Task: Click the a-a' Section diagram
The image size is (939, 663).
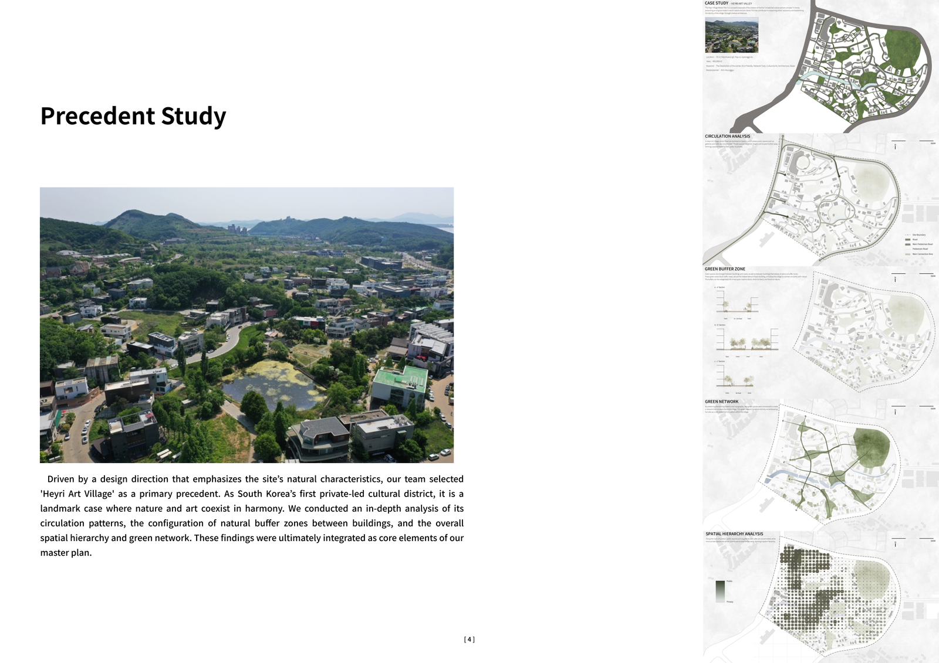Action: pos(738,306)
